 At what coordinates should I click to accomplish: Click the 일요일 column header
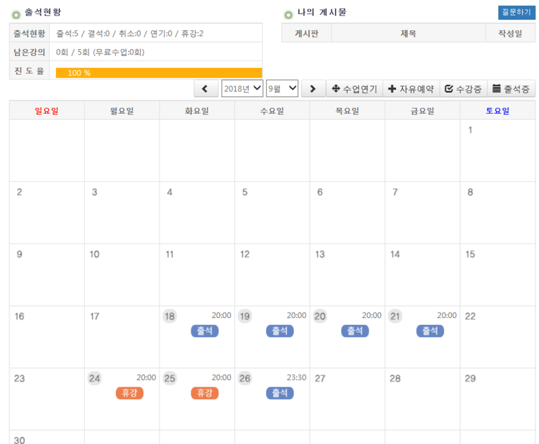pyautogui.click(x=46, y=110)
